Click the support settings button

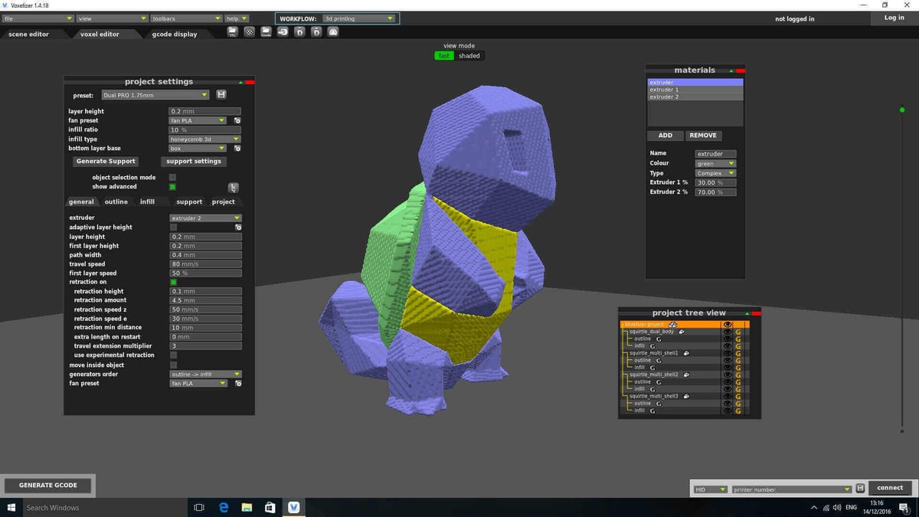tap(194, 162)
